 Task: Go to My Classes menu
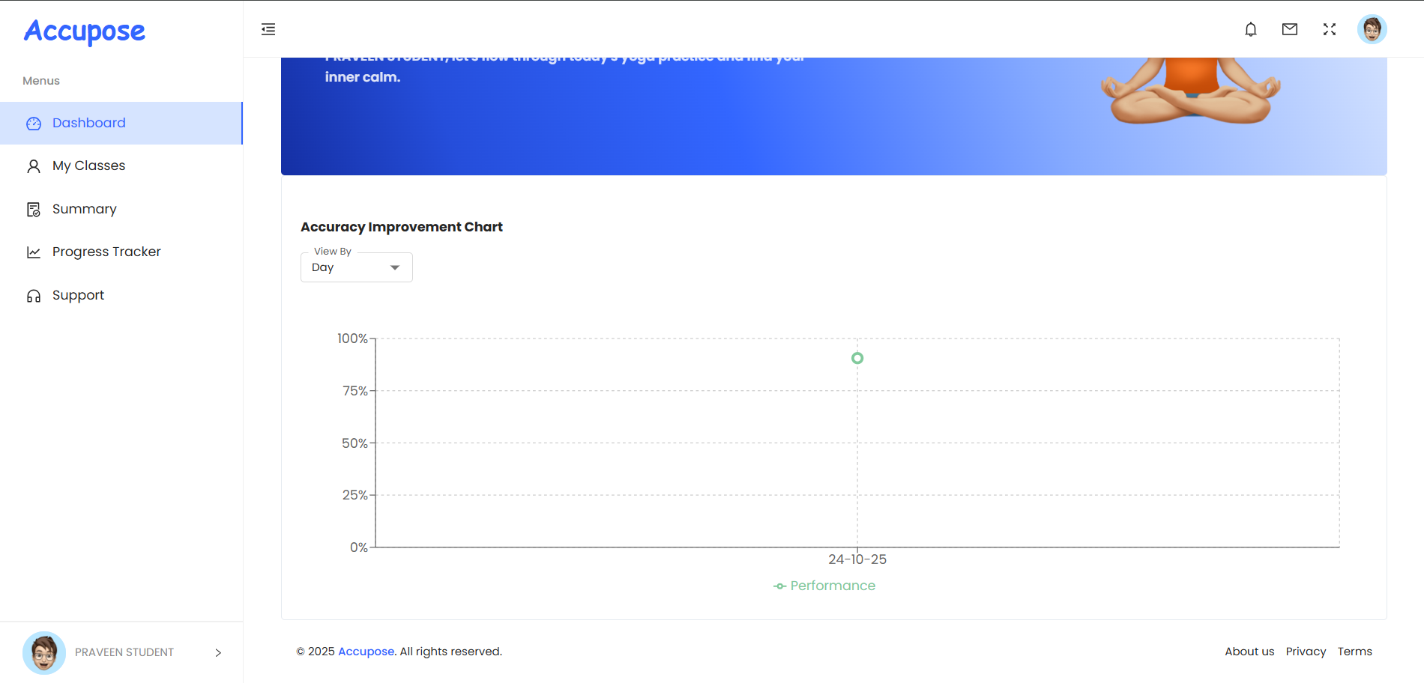[x=88, y=166]
